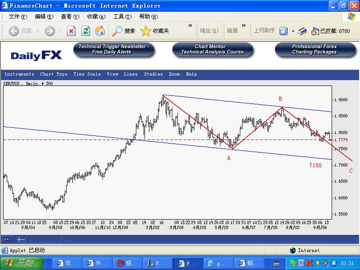
Task: Click the red A wave label
Action: point(229,158)
